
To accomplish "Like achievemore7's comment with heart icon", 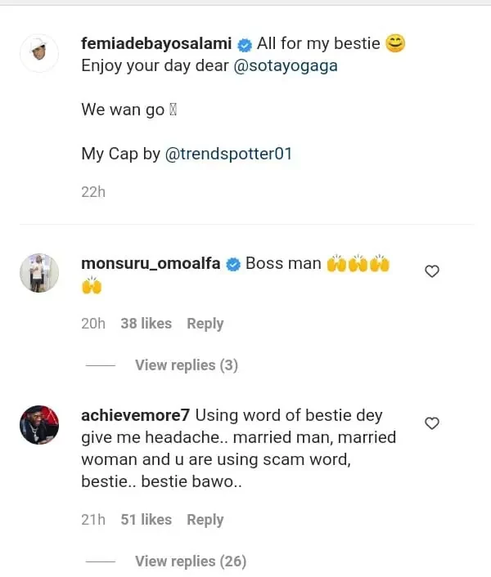I will click(x=432, y=423).
